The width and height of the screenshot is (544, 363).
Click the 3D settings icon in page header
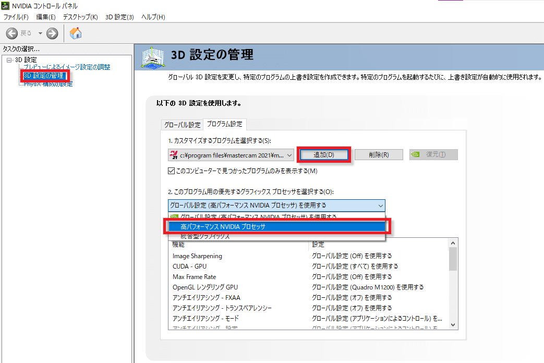tap(152, 57)
